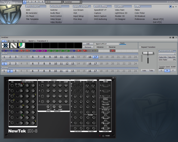Select the second transition thumbnail in the bank
The height and width of the screenshot is (142, 178).
(14, 45)
